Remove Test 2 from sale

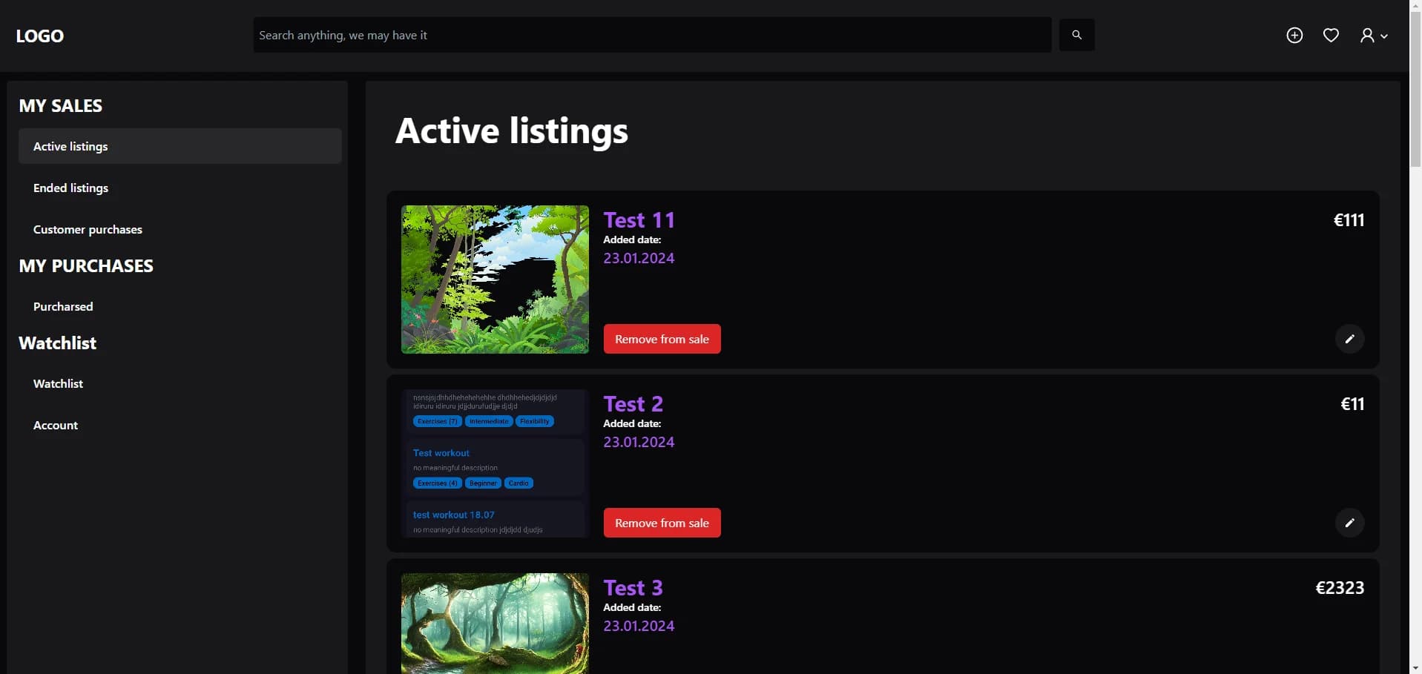pos(662,523)
